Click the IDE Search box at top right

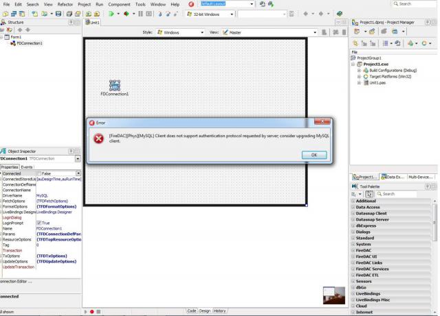414,4
